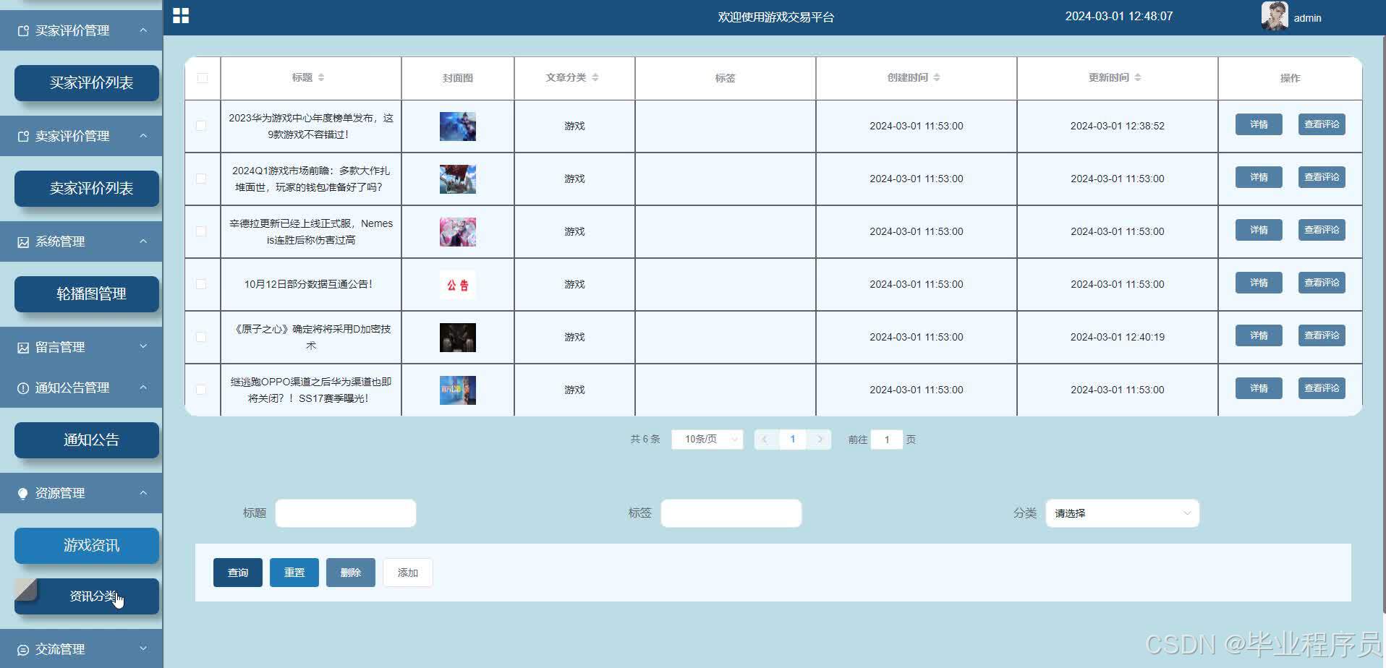Click the 前往 page number input
This screenshot has width=1386, height=668.
887,440
